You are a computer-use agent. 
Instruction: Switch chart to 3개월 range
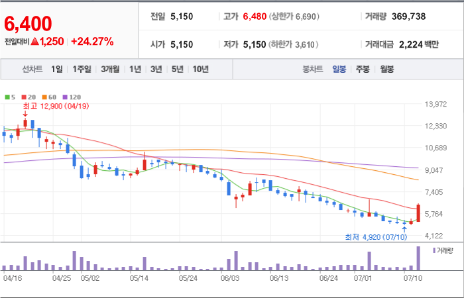coord(110,70)
